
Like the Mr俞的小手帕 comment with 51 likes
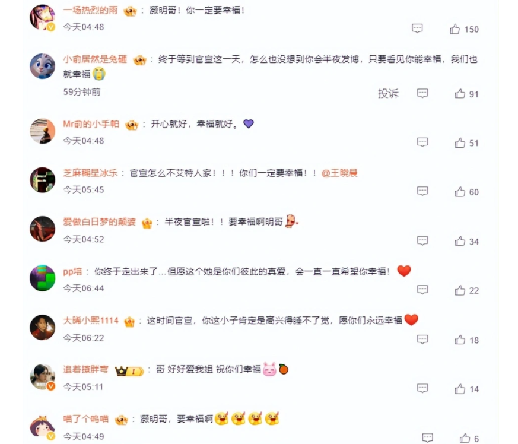tap(459, 143)
